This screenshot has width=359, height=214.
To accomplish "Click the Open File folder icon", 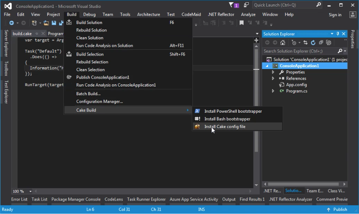I will pyautogui.click(x=46, y=23).
